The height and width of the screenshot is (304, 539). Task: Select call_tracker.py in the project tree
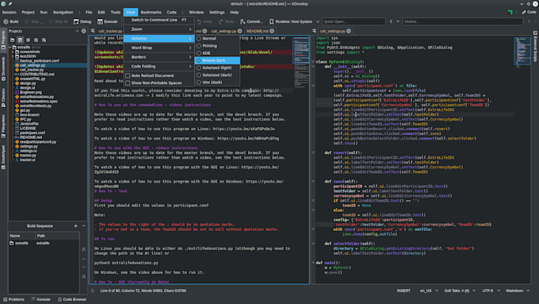click(x=32, y=70)
